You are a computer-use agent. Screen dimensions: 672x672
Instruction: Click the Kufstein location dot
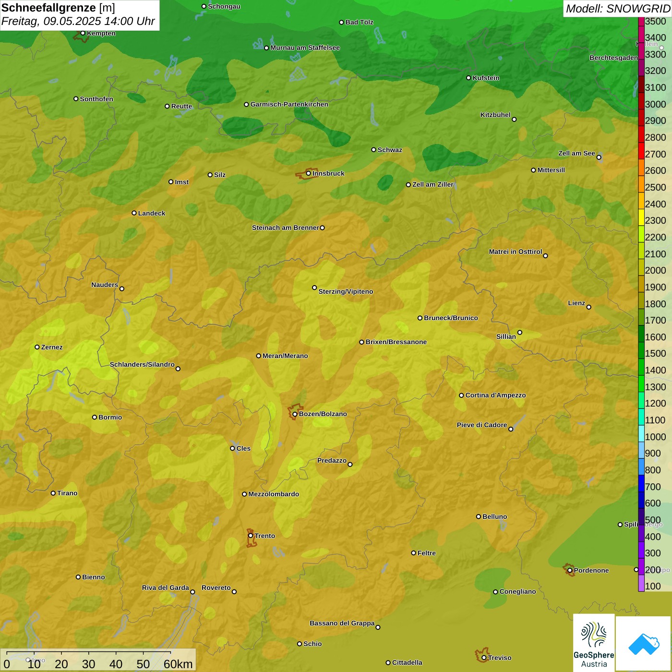pyautogui.click(x=468, y=78)
